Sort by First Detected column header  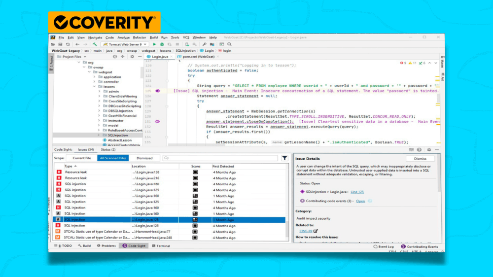pos(223,166)
